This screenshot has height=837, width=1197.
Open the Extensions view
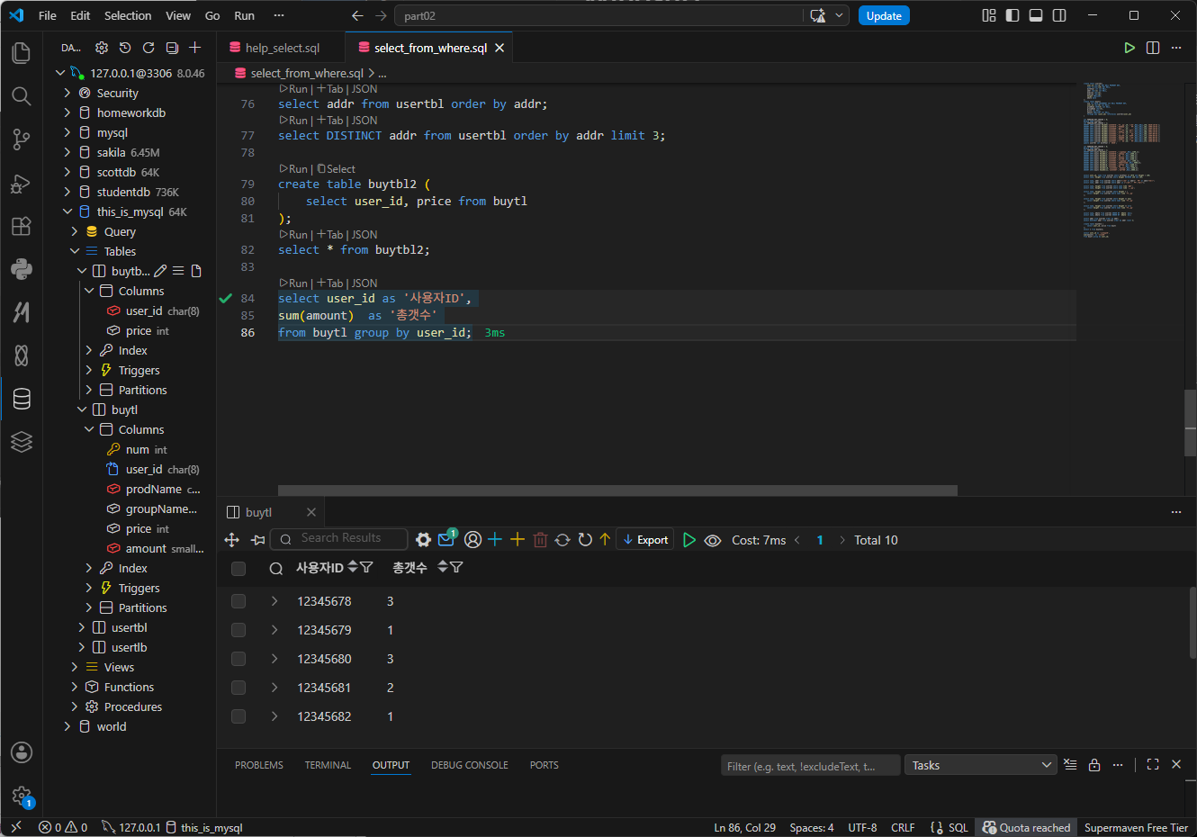pos(22,226)
